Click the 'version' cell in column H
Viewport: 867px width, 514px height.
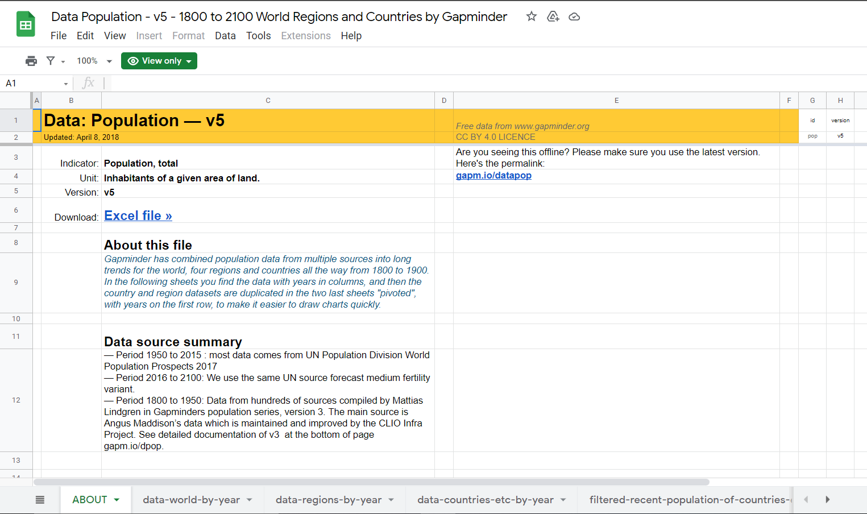point(840,121)
